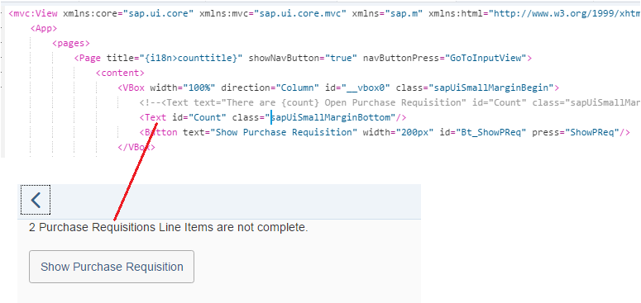Image resolution: width=641 pixels, height=303 pixels.
Task: Click the opening pages tag in code
Action: tap(71, 43)
